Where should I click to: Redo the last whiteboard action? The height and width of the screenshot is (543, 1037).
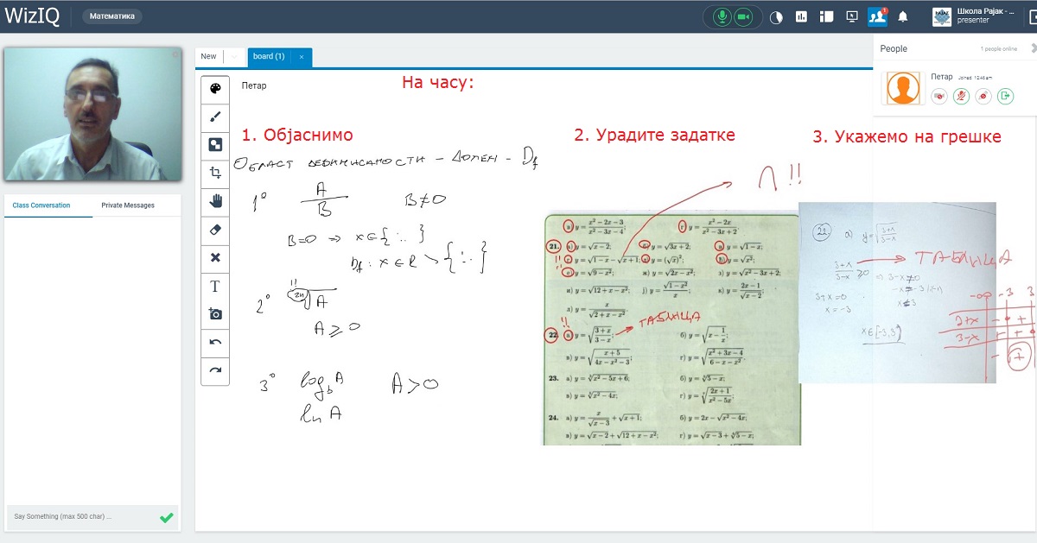[x=215, y=370]
